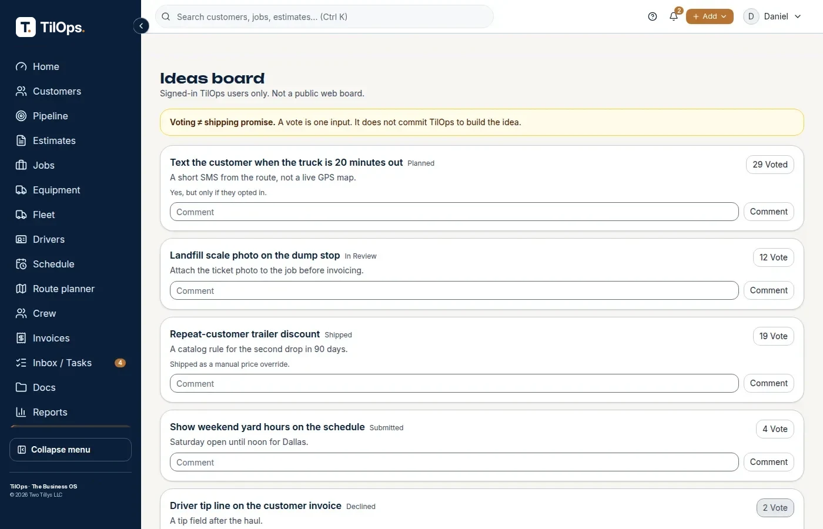Click the Fleet truck icon
This screenshot has width=823, height=529.
21,215
